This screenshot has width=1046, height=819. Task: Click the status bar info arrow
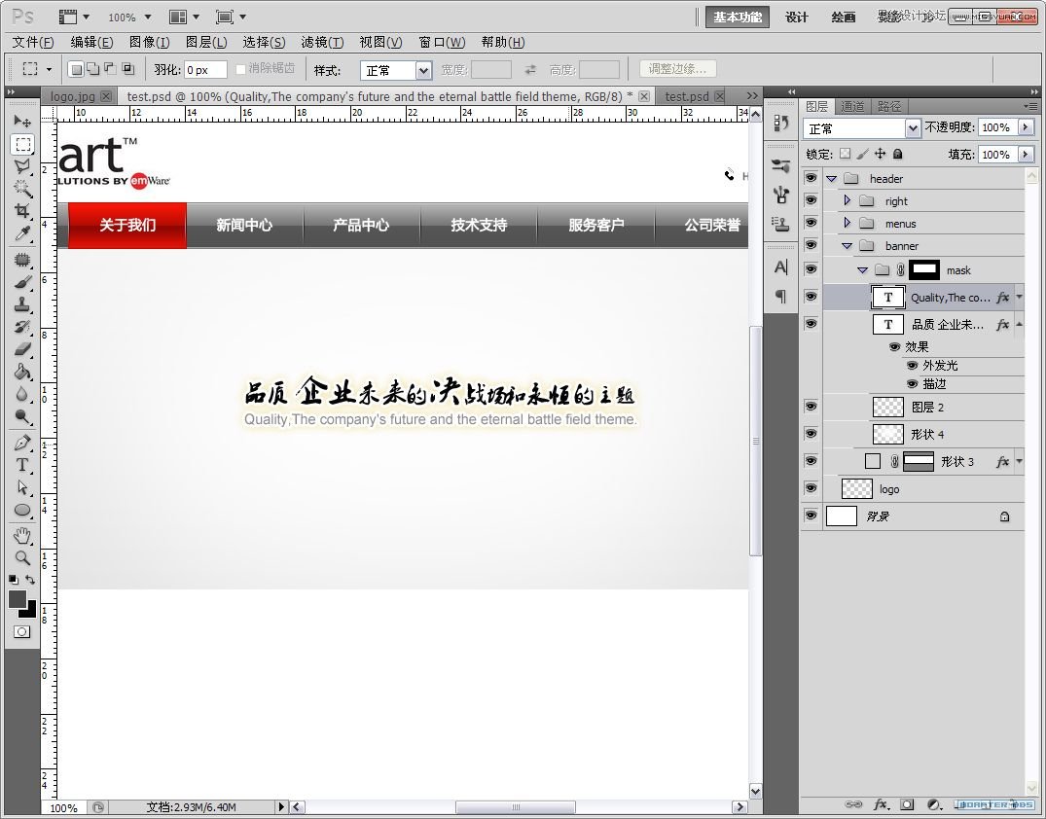pos(281,806)
